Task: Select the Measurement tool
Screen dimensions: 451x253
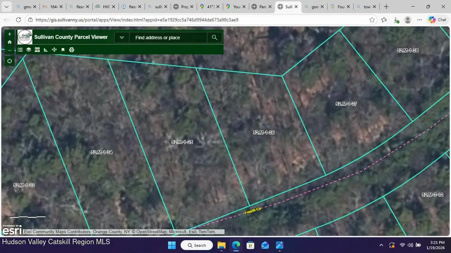Action: (x=45, y=49)
